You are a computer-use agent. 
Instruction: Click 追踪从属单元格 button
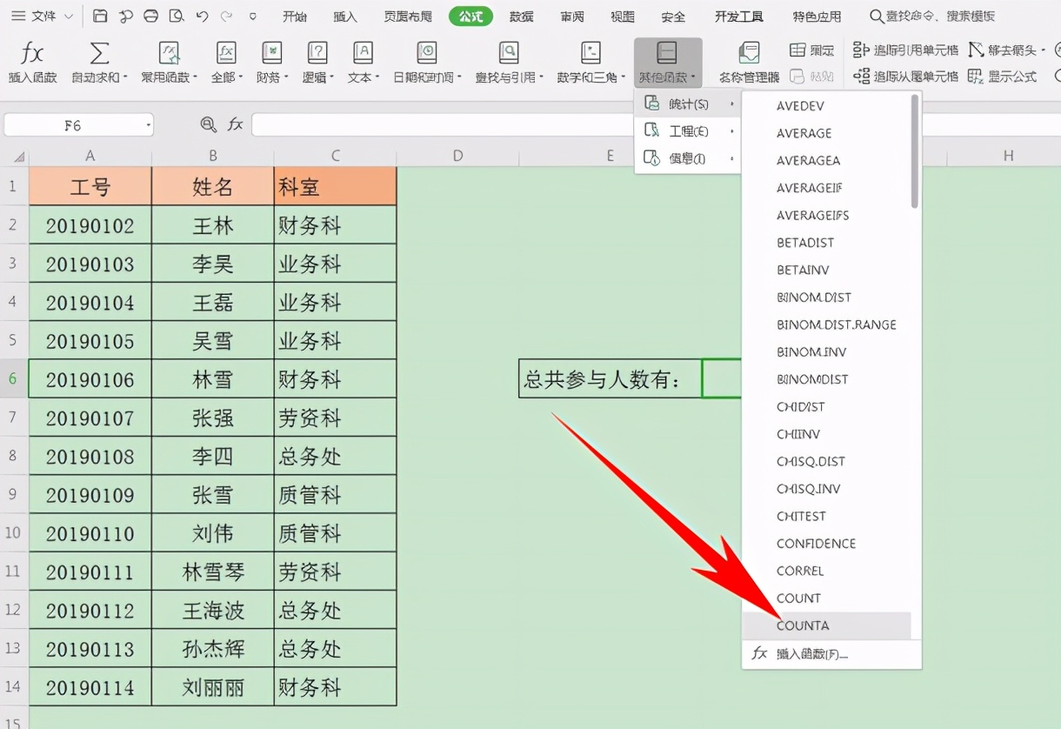pos(905,77)
